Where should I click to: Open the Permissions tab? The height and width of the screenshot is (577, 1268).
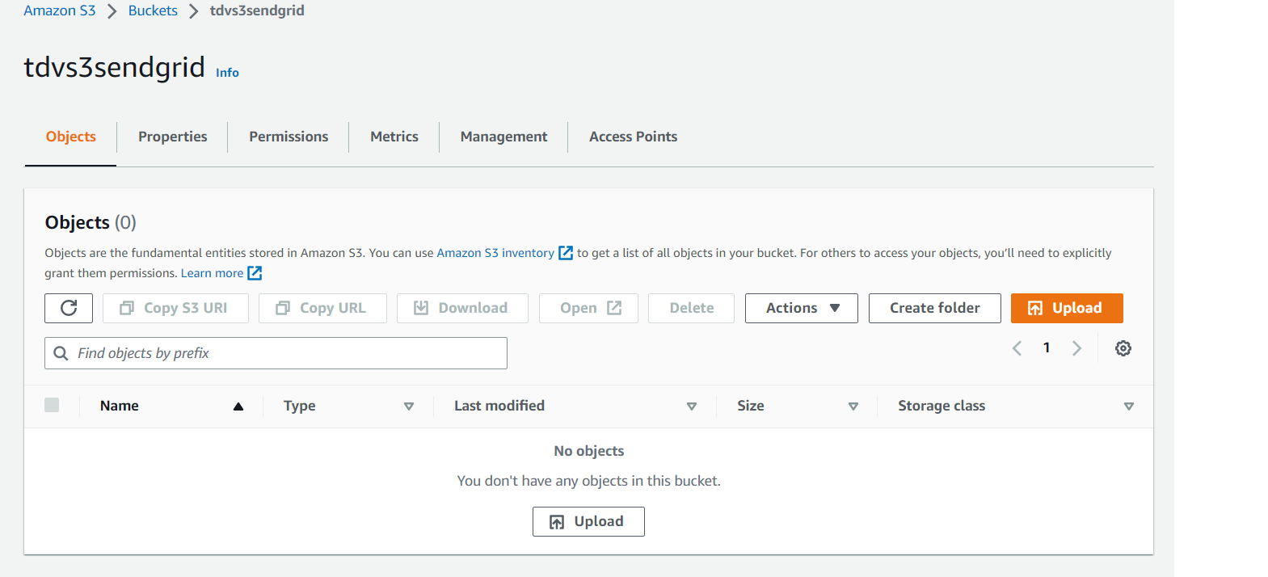(289, 137)
